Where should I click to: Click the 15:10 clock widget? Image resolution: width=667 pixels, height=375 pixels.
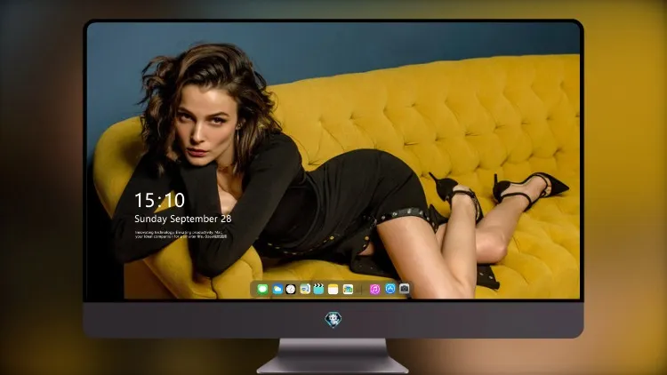159,200
